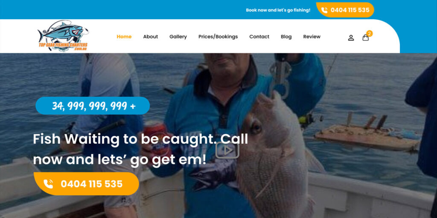Click the orange 0404 115 535 hero button

click(86, 184)
